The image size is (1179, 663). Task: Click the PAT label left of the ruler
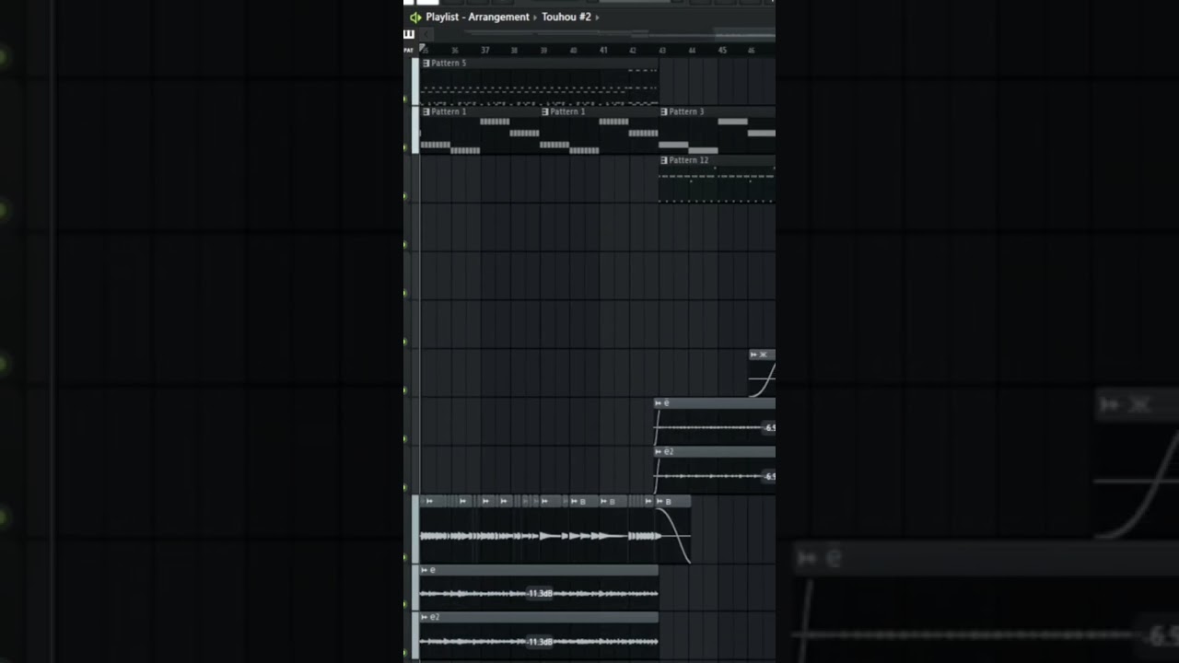click(408, 50)
